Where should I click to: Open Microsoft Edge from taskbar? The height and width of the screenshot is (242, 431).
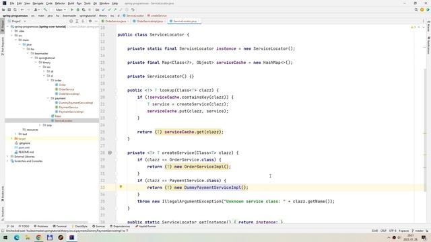[16, 237]
